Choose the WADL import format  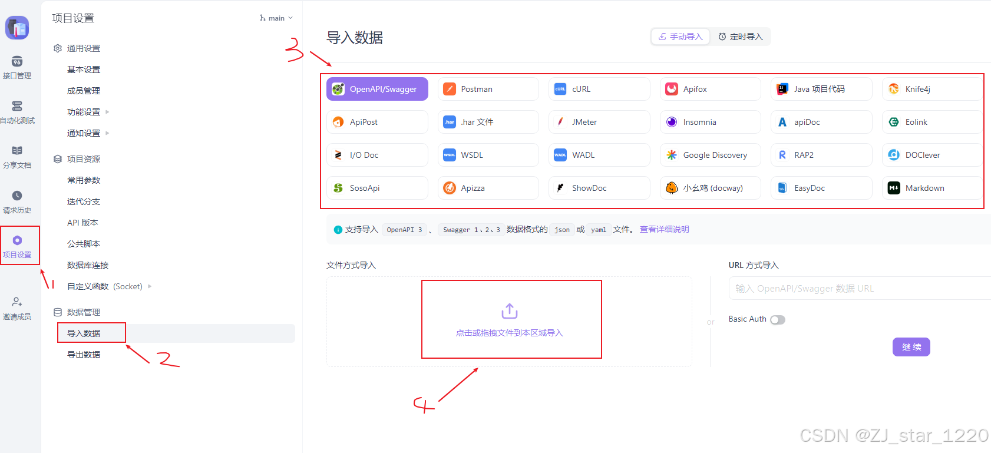tap(599, 155)
